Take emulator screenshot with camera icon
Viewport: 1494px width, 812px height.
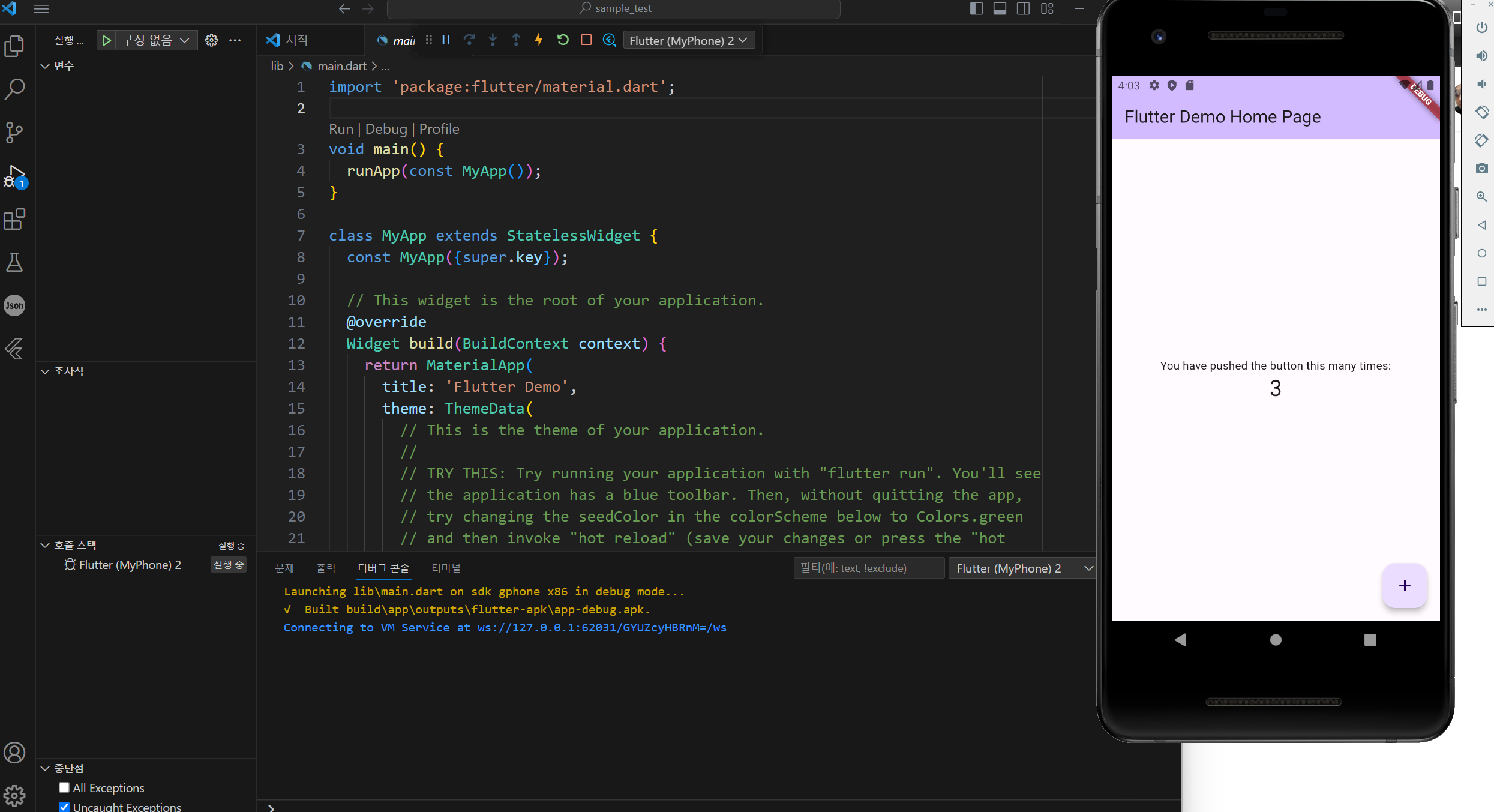(x=1481, y=169)
